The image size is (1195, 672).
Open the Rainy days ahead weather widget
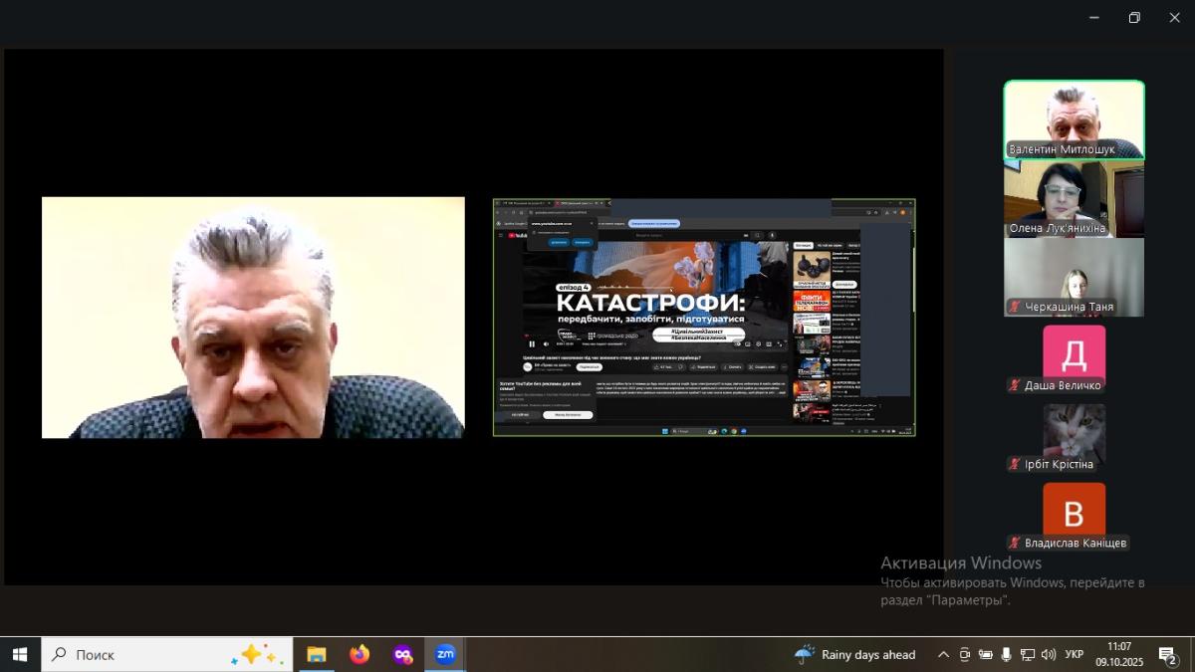pyautogui.click(x=854, y=654)
